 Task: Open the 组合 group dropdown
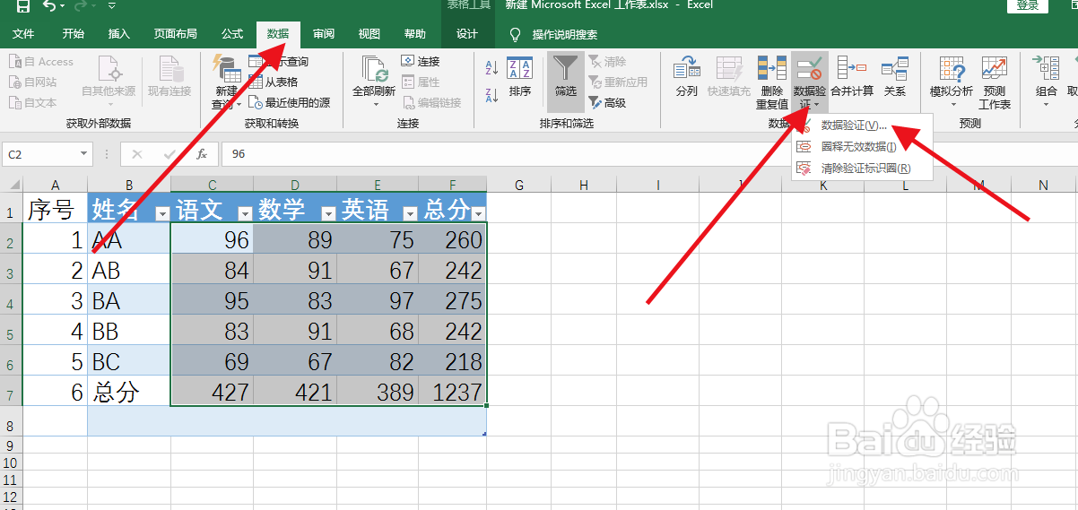1046,83
